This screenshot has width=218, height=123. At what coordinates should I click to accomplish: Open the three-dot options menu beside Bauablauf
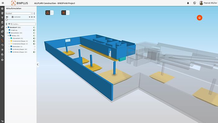(x=34, y=13)
